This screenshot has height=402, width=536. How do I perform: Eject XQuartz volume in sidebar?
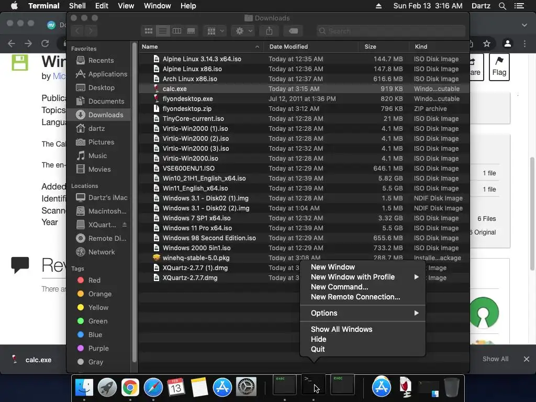[x=125, y=225]
